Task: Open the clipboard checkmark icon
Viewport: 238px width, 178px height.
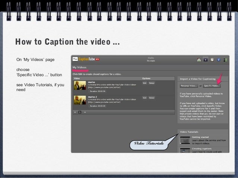Action: 212,60
